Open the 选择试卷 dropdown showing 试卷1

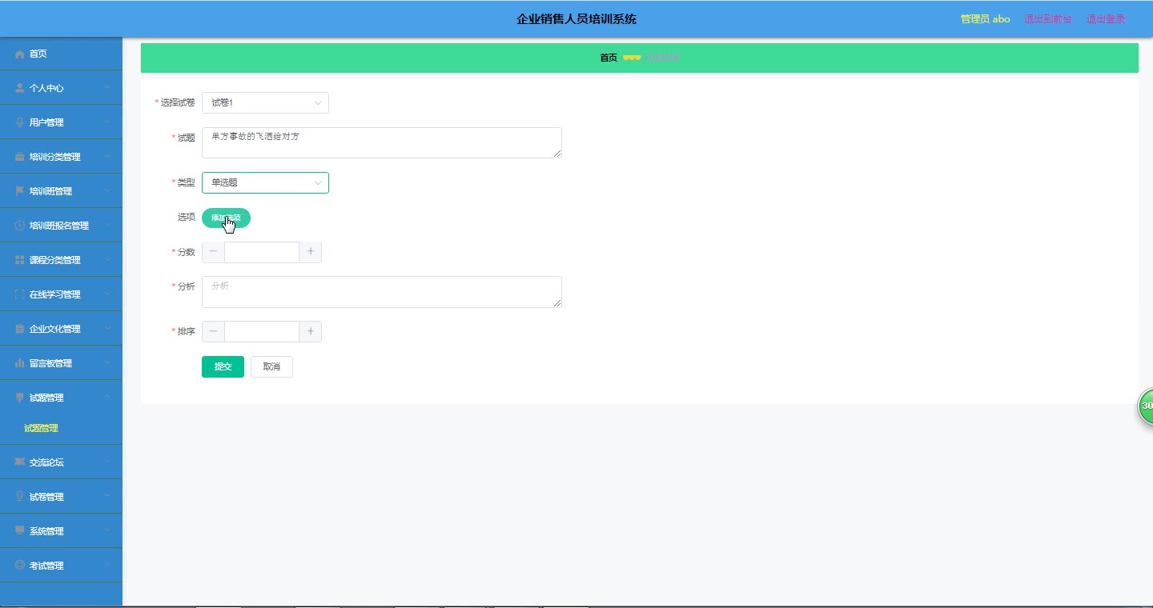pyautogui.click(x=265, y=102)
